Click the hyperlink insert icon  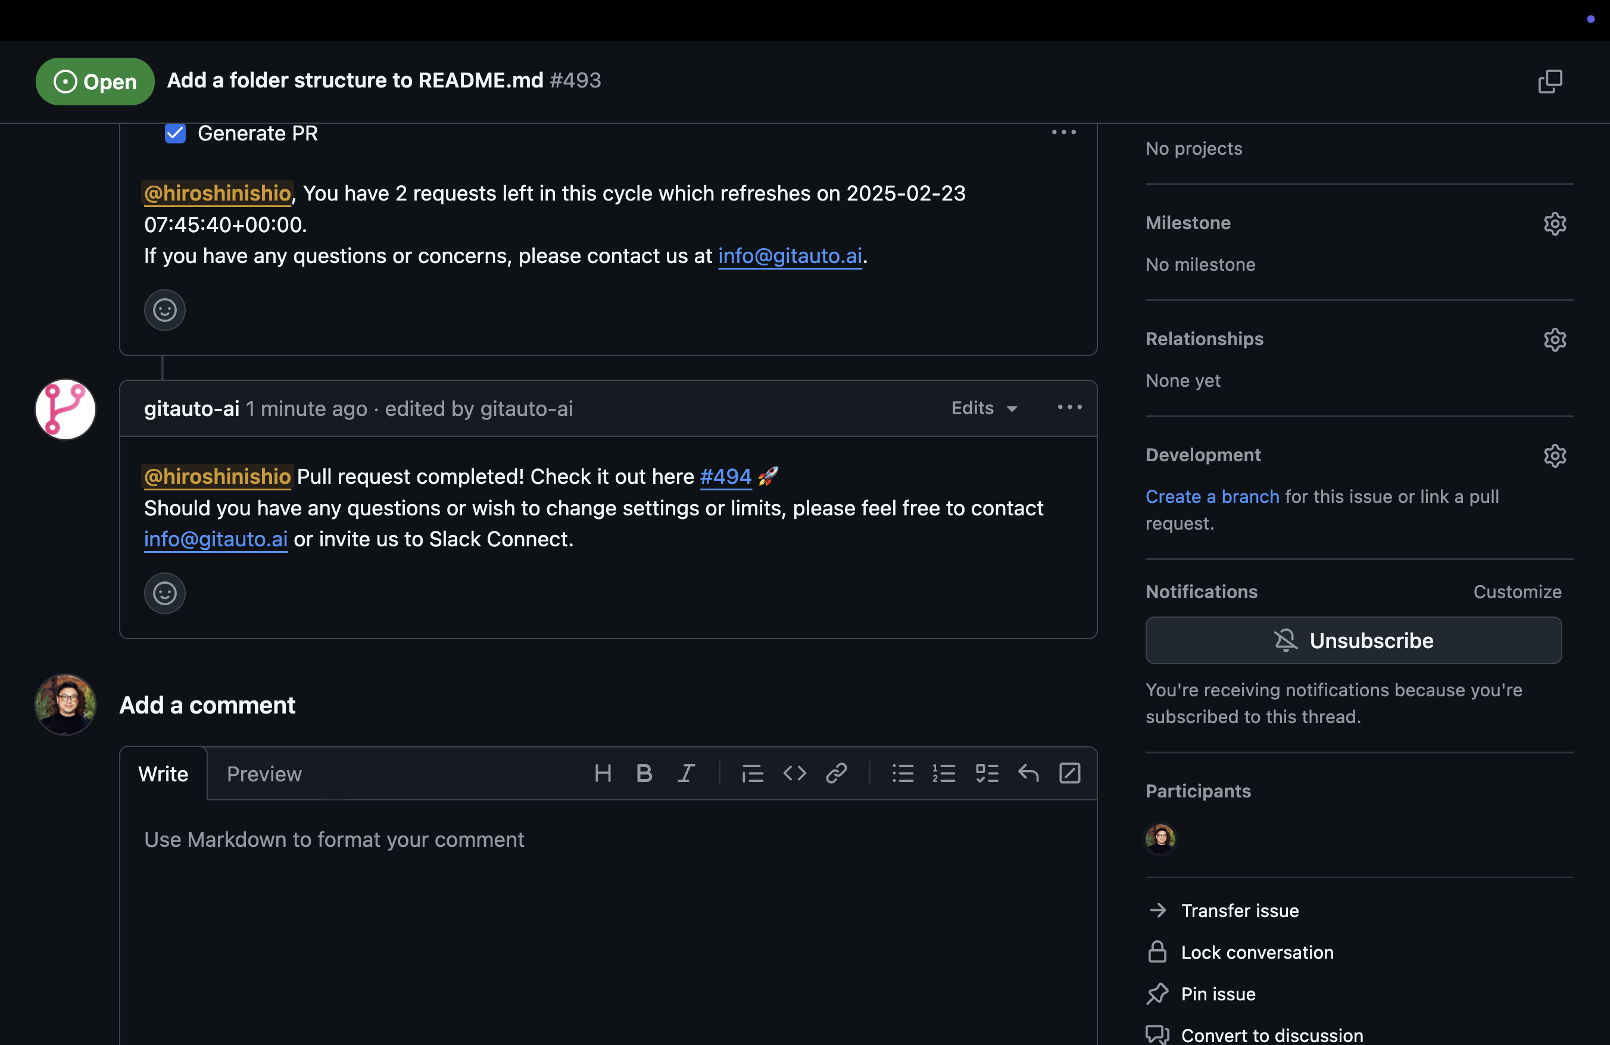[x=835, y=773]
